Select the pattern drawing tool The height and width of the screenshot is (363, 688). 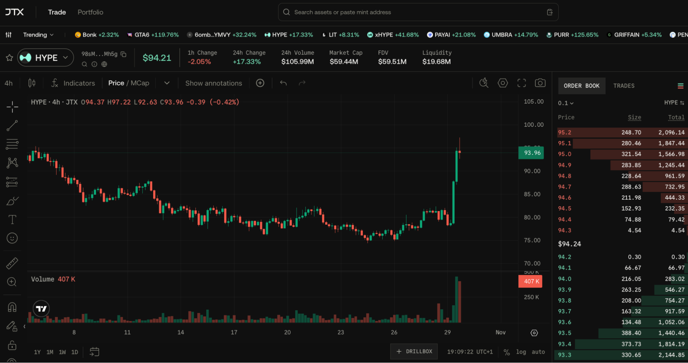point(12,163)
